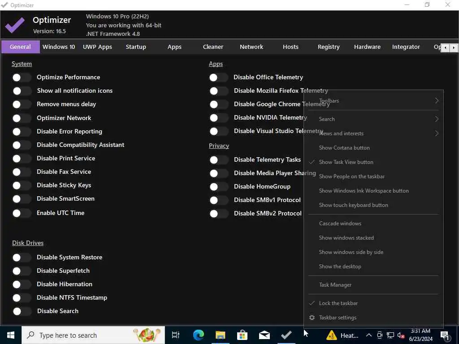Toggle Disable Print Service switch
The height and width of the screenshot is (344, 459).
pyautogui.click(x=22, y=159)
